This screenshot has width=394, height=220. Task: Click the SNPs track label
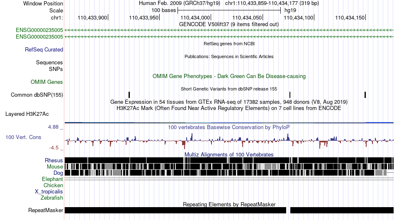click(x=56, y=69)
